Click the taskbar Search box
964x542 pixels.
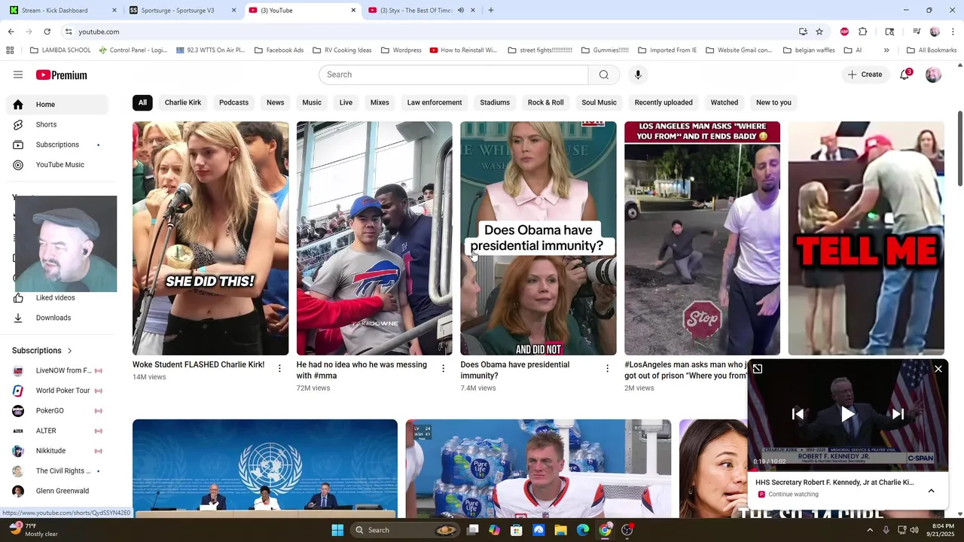[x=405, y=530]
